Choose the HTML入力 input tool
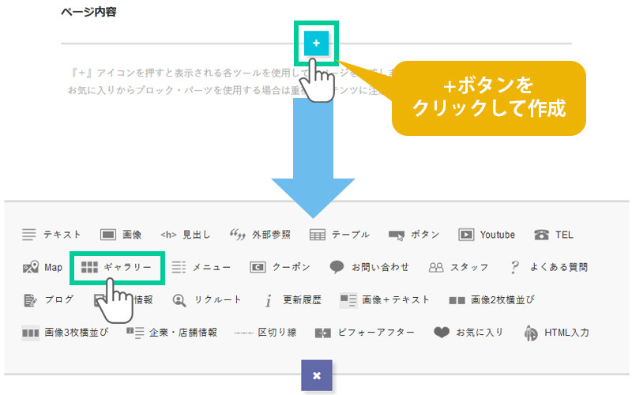 coord(556,333)
